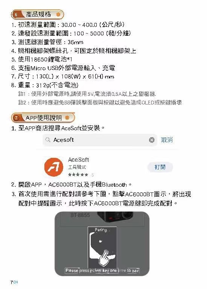Click the search magnifier icon
Image resolution: width=207 pixels, height=289 pixels.
[48, 140]
